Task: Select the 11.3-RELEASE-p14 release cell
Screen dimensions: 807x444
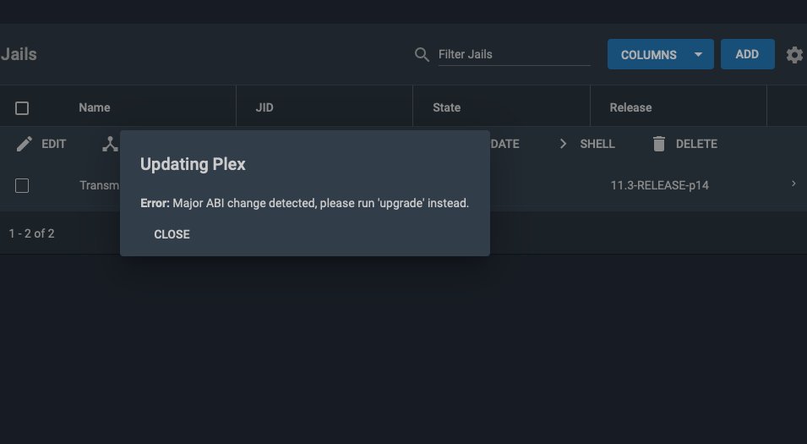Action: [x=660, y=185]
